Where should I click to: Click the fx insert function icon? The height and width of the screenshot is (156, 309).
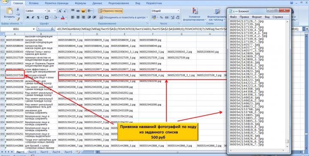[x=52, y=29]
